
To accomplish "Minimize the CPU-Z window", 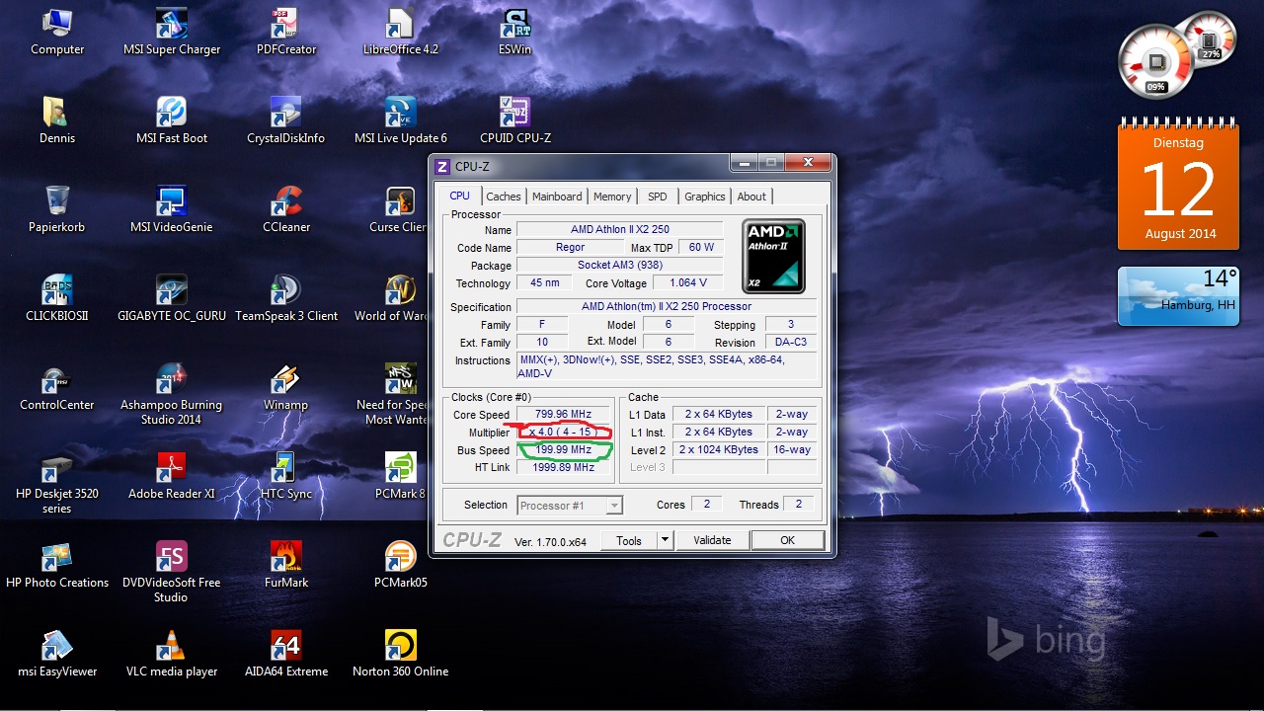I will tap(746, 163).
